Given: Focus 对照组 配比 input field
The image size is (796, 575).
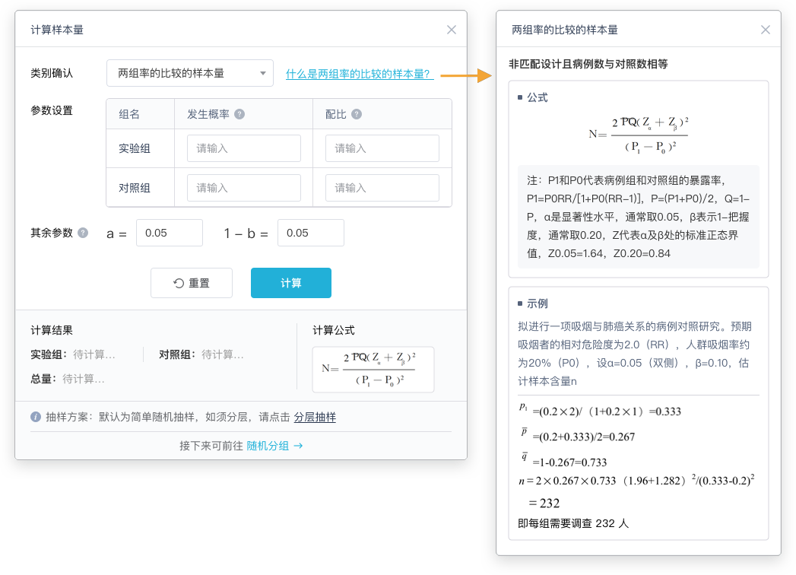Looking at the screenshot, I should pyautogui.click(x=382, y=188).
